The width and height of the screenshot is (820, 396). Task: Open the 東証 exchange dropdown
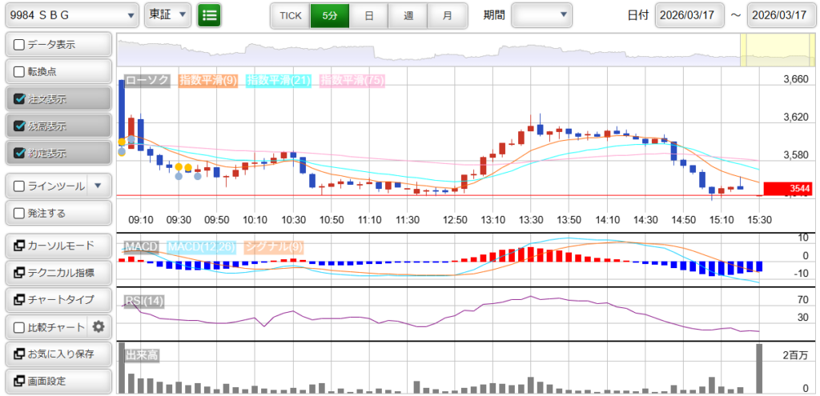click(x=168, y=15)
